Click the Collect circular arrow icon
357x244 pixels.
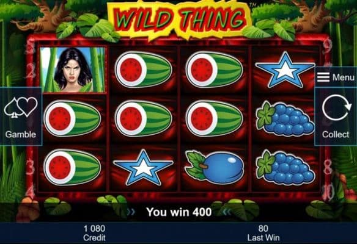tap(337, 107)
